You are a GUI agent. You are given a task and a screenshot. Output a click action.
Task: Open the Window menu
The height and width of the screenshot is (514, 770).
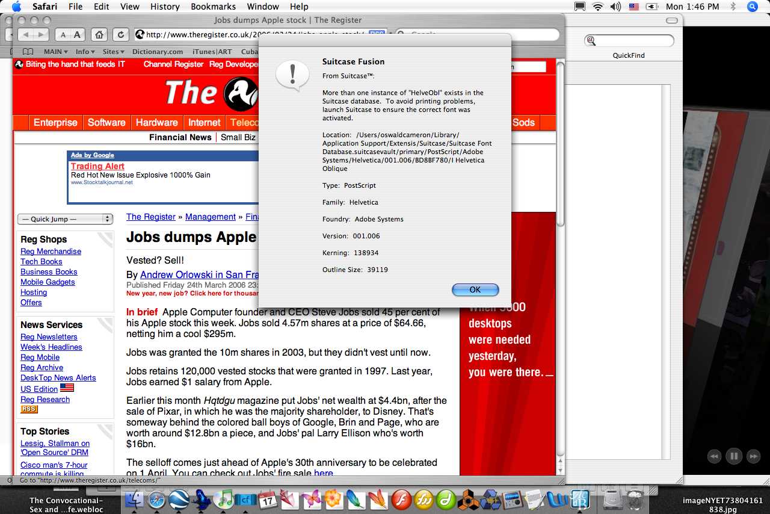[263, 7]
